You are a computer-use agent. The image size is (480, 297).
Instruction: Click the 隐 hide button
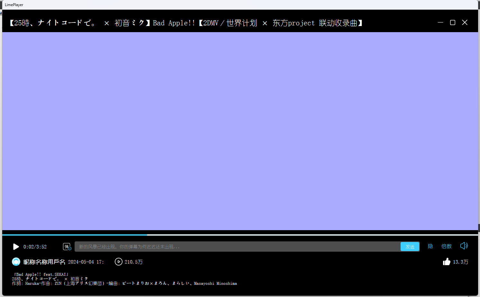430,246
